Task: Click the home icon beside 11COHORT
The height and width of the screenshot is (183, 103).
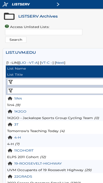Action: pos(10,150)
